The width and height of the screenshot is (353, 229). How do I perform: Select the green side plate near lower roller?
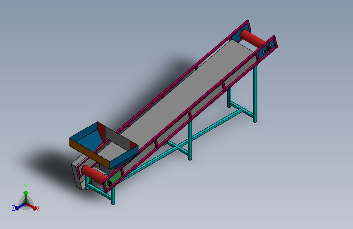coord(116,177)
